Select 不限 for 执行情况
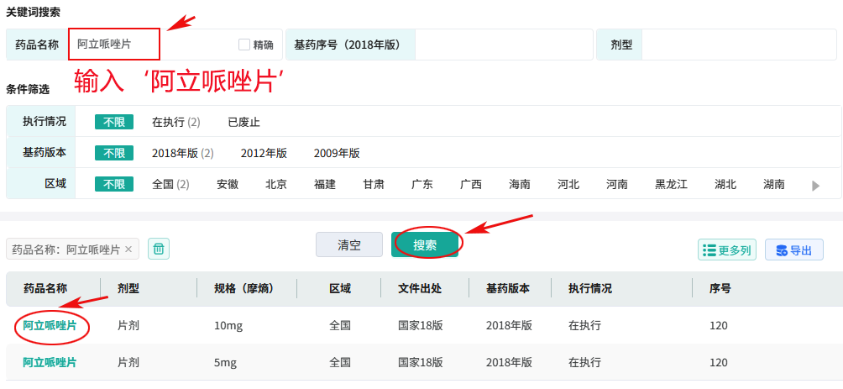 (113, 122)
